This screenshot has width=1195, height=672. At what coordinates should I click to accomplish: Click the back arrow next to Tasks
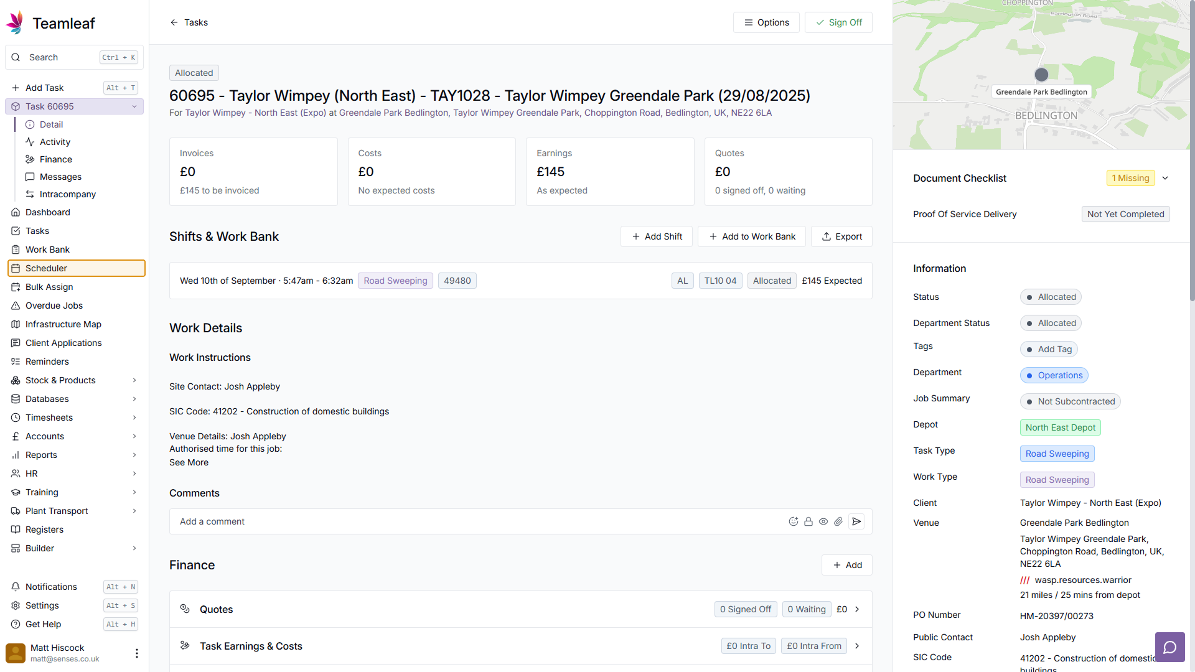click(174, 22)
